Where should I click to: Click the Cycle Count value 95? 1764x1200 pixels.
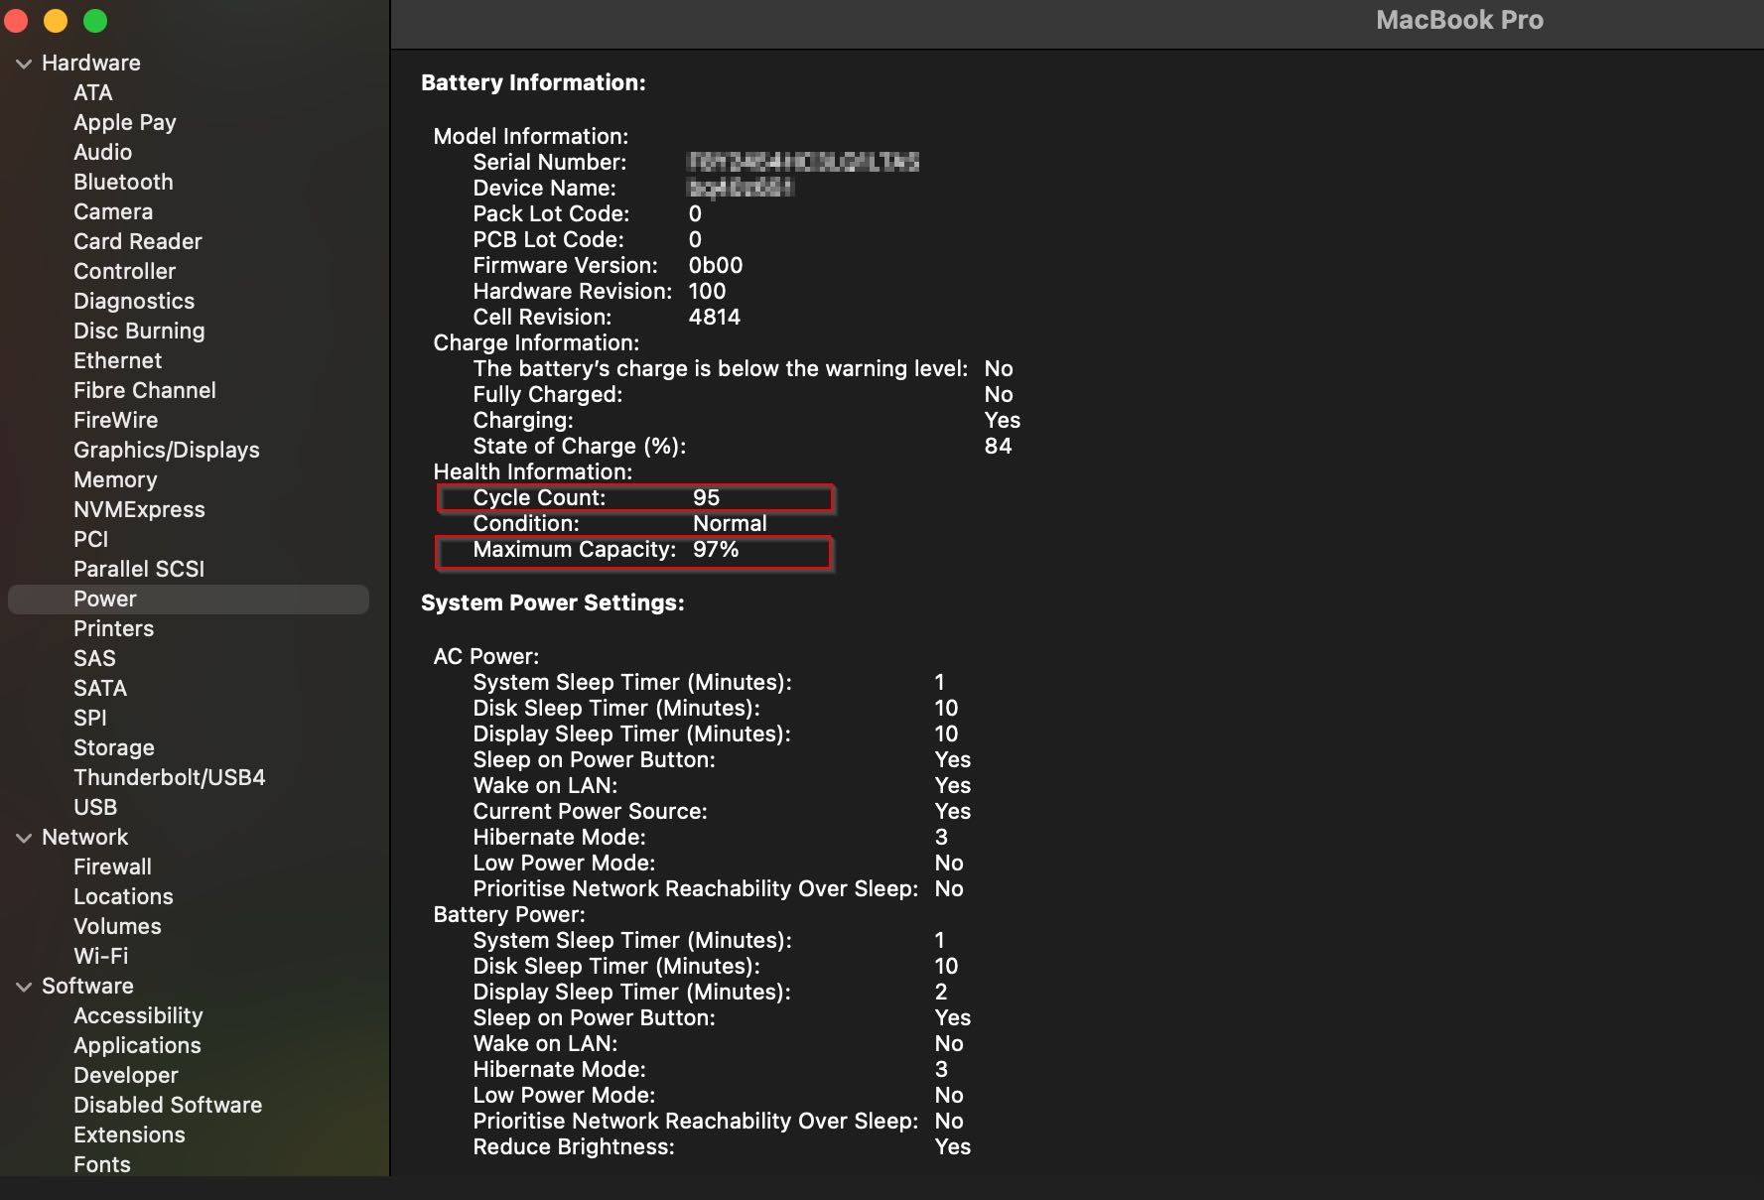[x=707, y=497]
